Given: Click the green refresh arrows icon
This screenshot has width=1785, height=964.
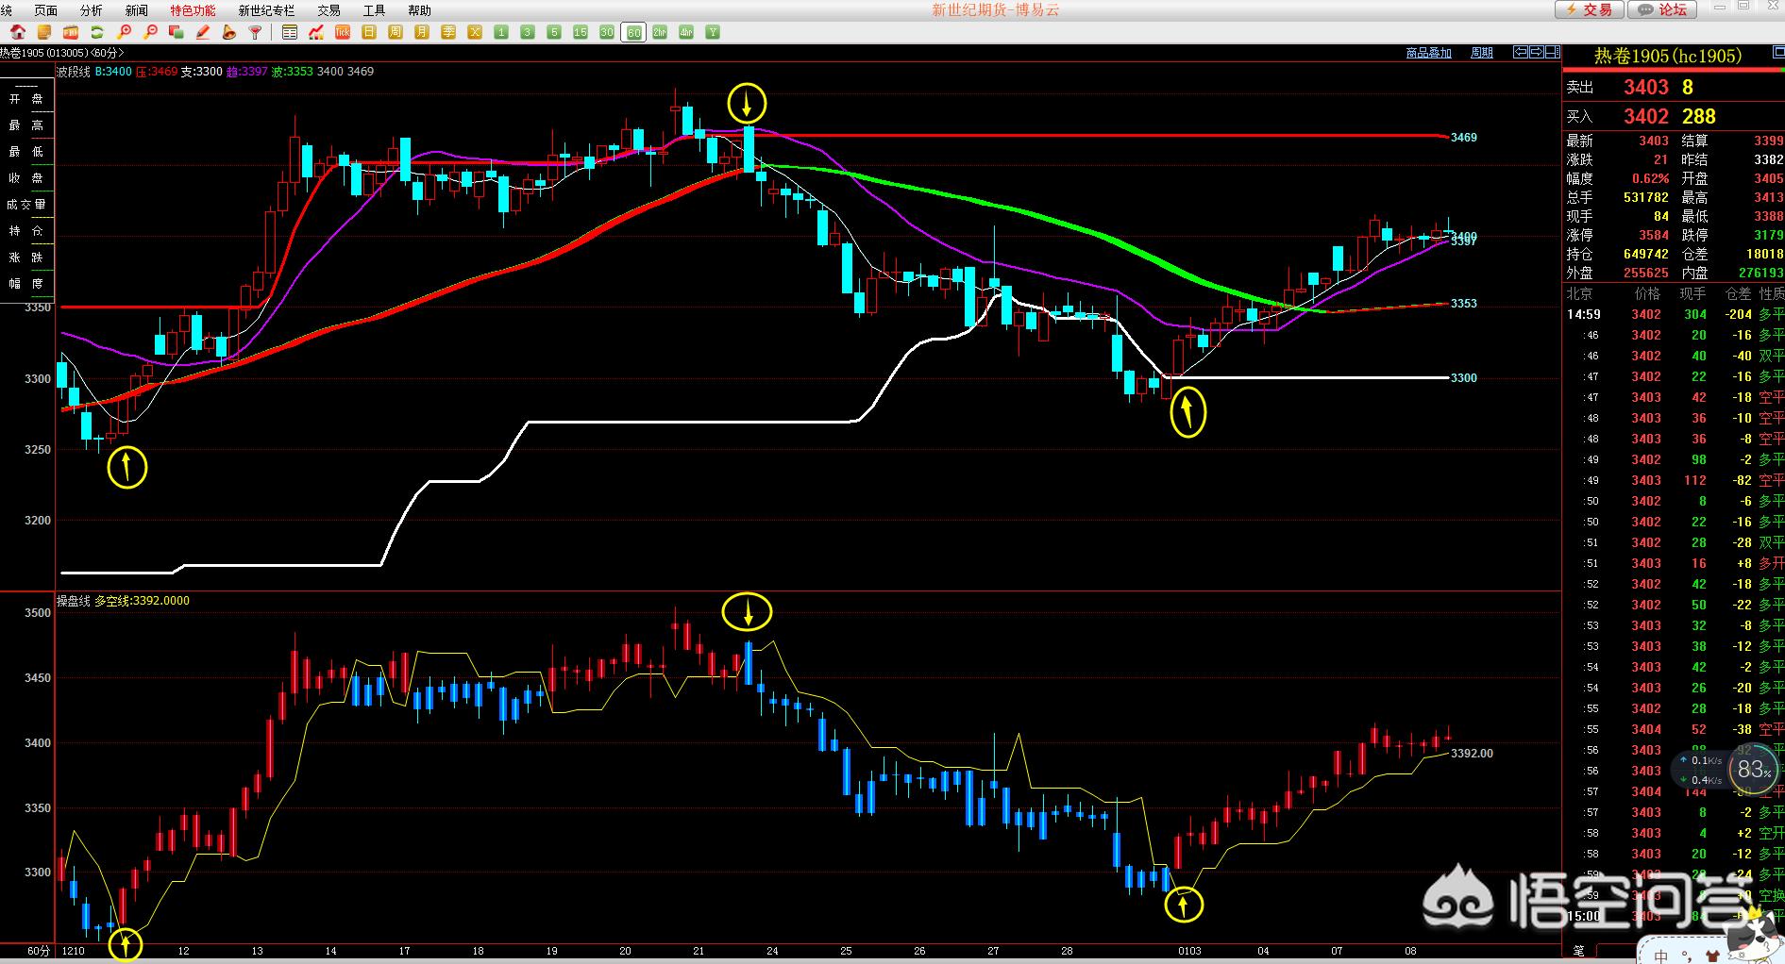Looking at the screenshot, I should tap(97, 32).
